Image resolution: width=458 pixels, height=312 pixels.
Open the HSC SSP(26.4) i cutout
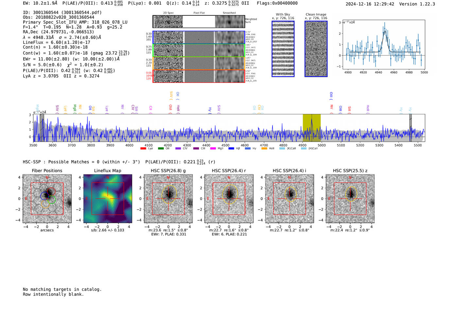coord(290,199)
